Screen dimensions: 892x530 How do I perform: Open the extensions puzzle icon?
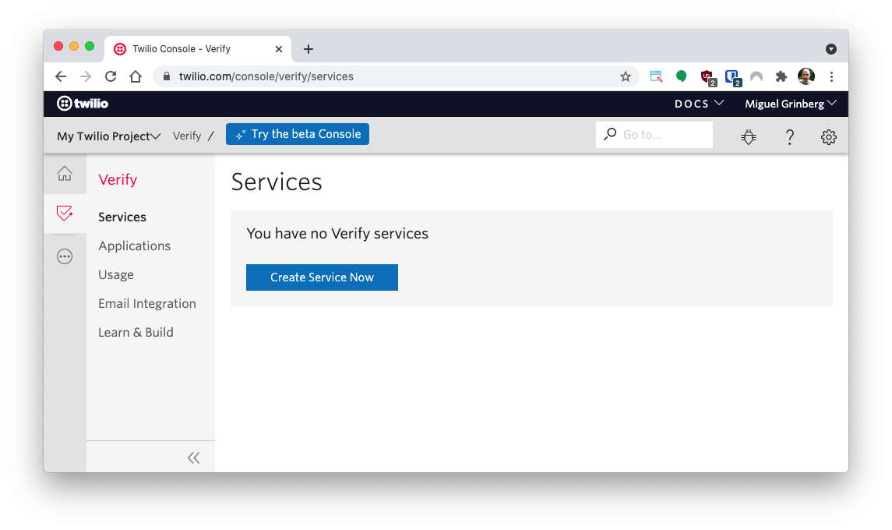tap(781, 77)
